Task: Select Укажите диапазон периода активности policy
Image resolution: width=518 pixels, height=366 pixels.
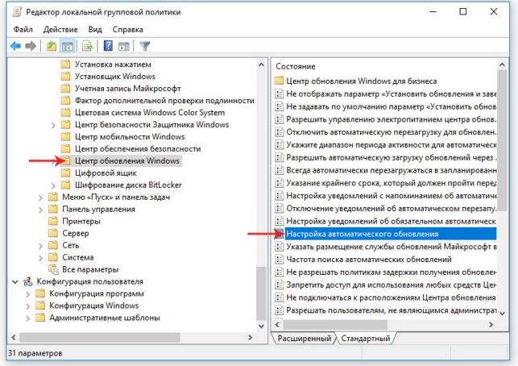Action: (x=392, y=144)
